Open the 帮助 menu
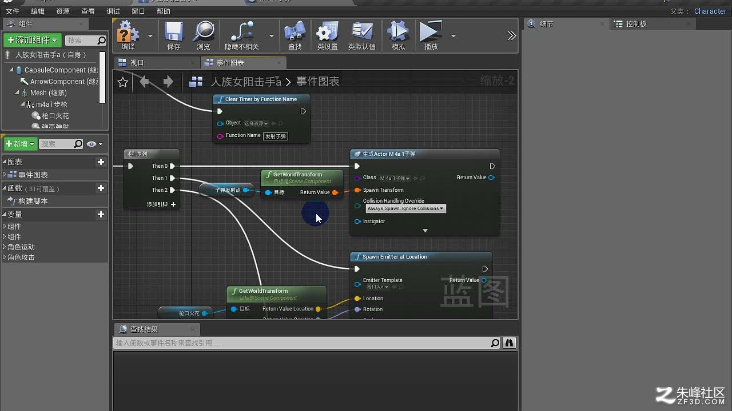 [x=164, y=11]
